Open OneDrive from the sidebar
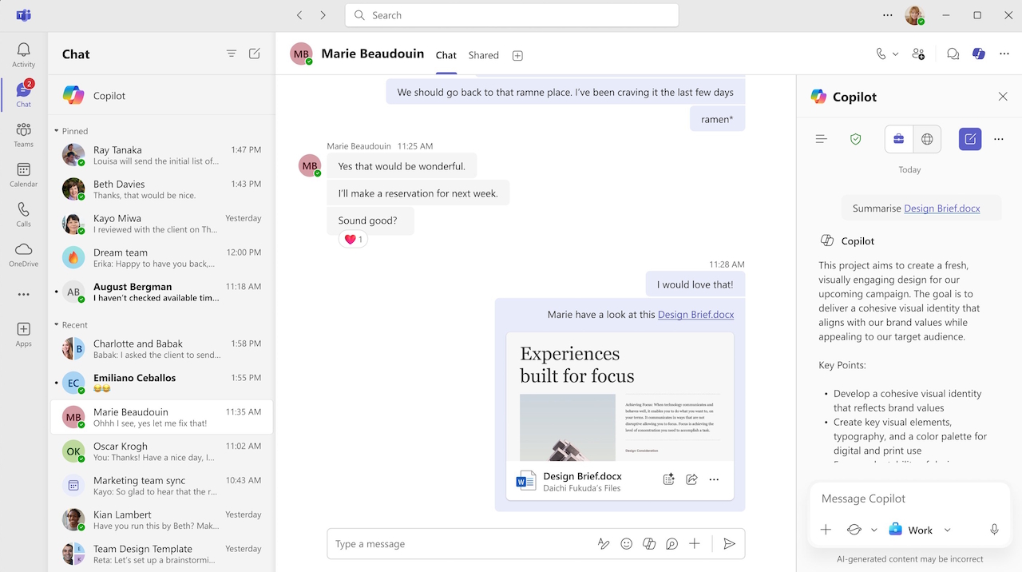Viewport: 1022px width, 572px height. tap(23, 255)
